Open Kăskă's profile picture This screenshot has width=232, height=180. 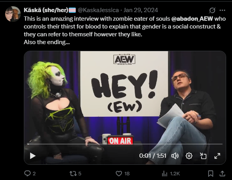point(13,14)
